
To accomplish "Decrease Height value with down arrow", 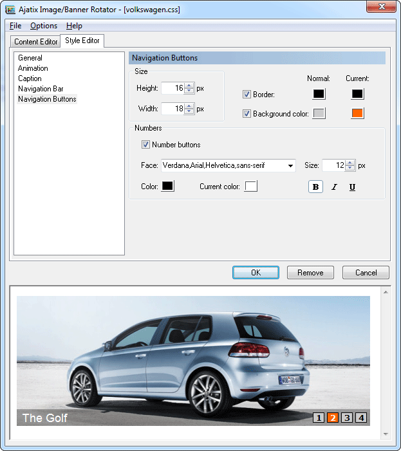I will [x=189, y=91].
